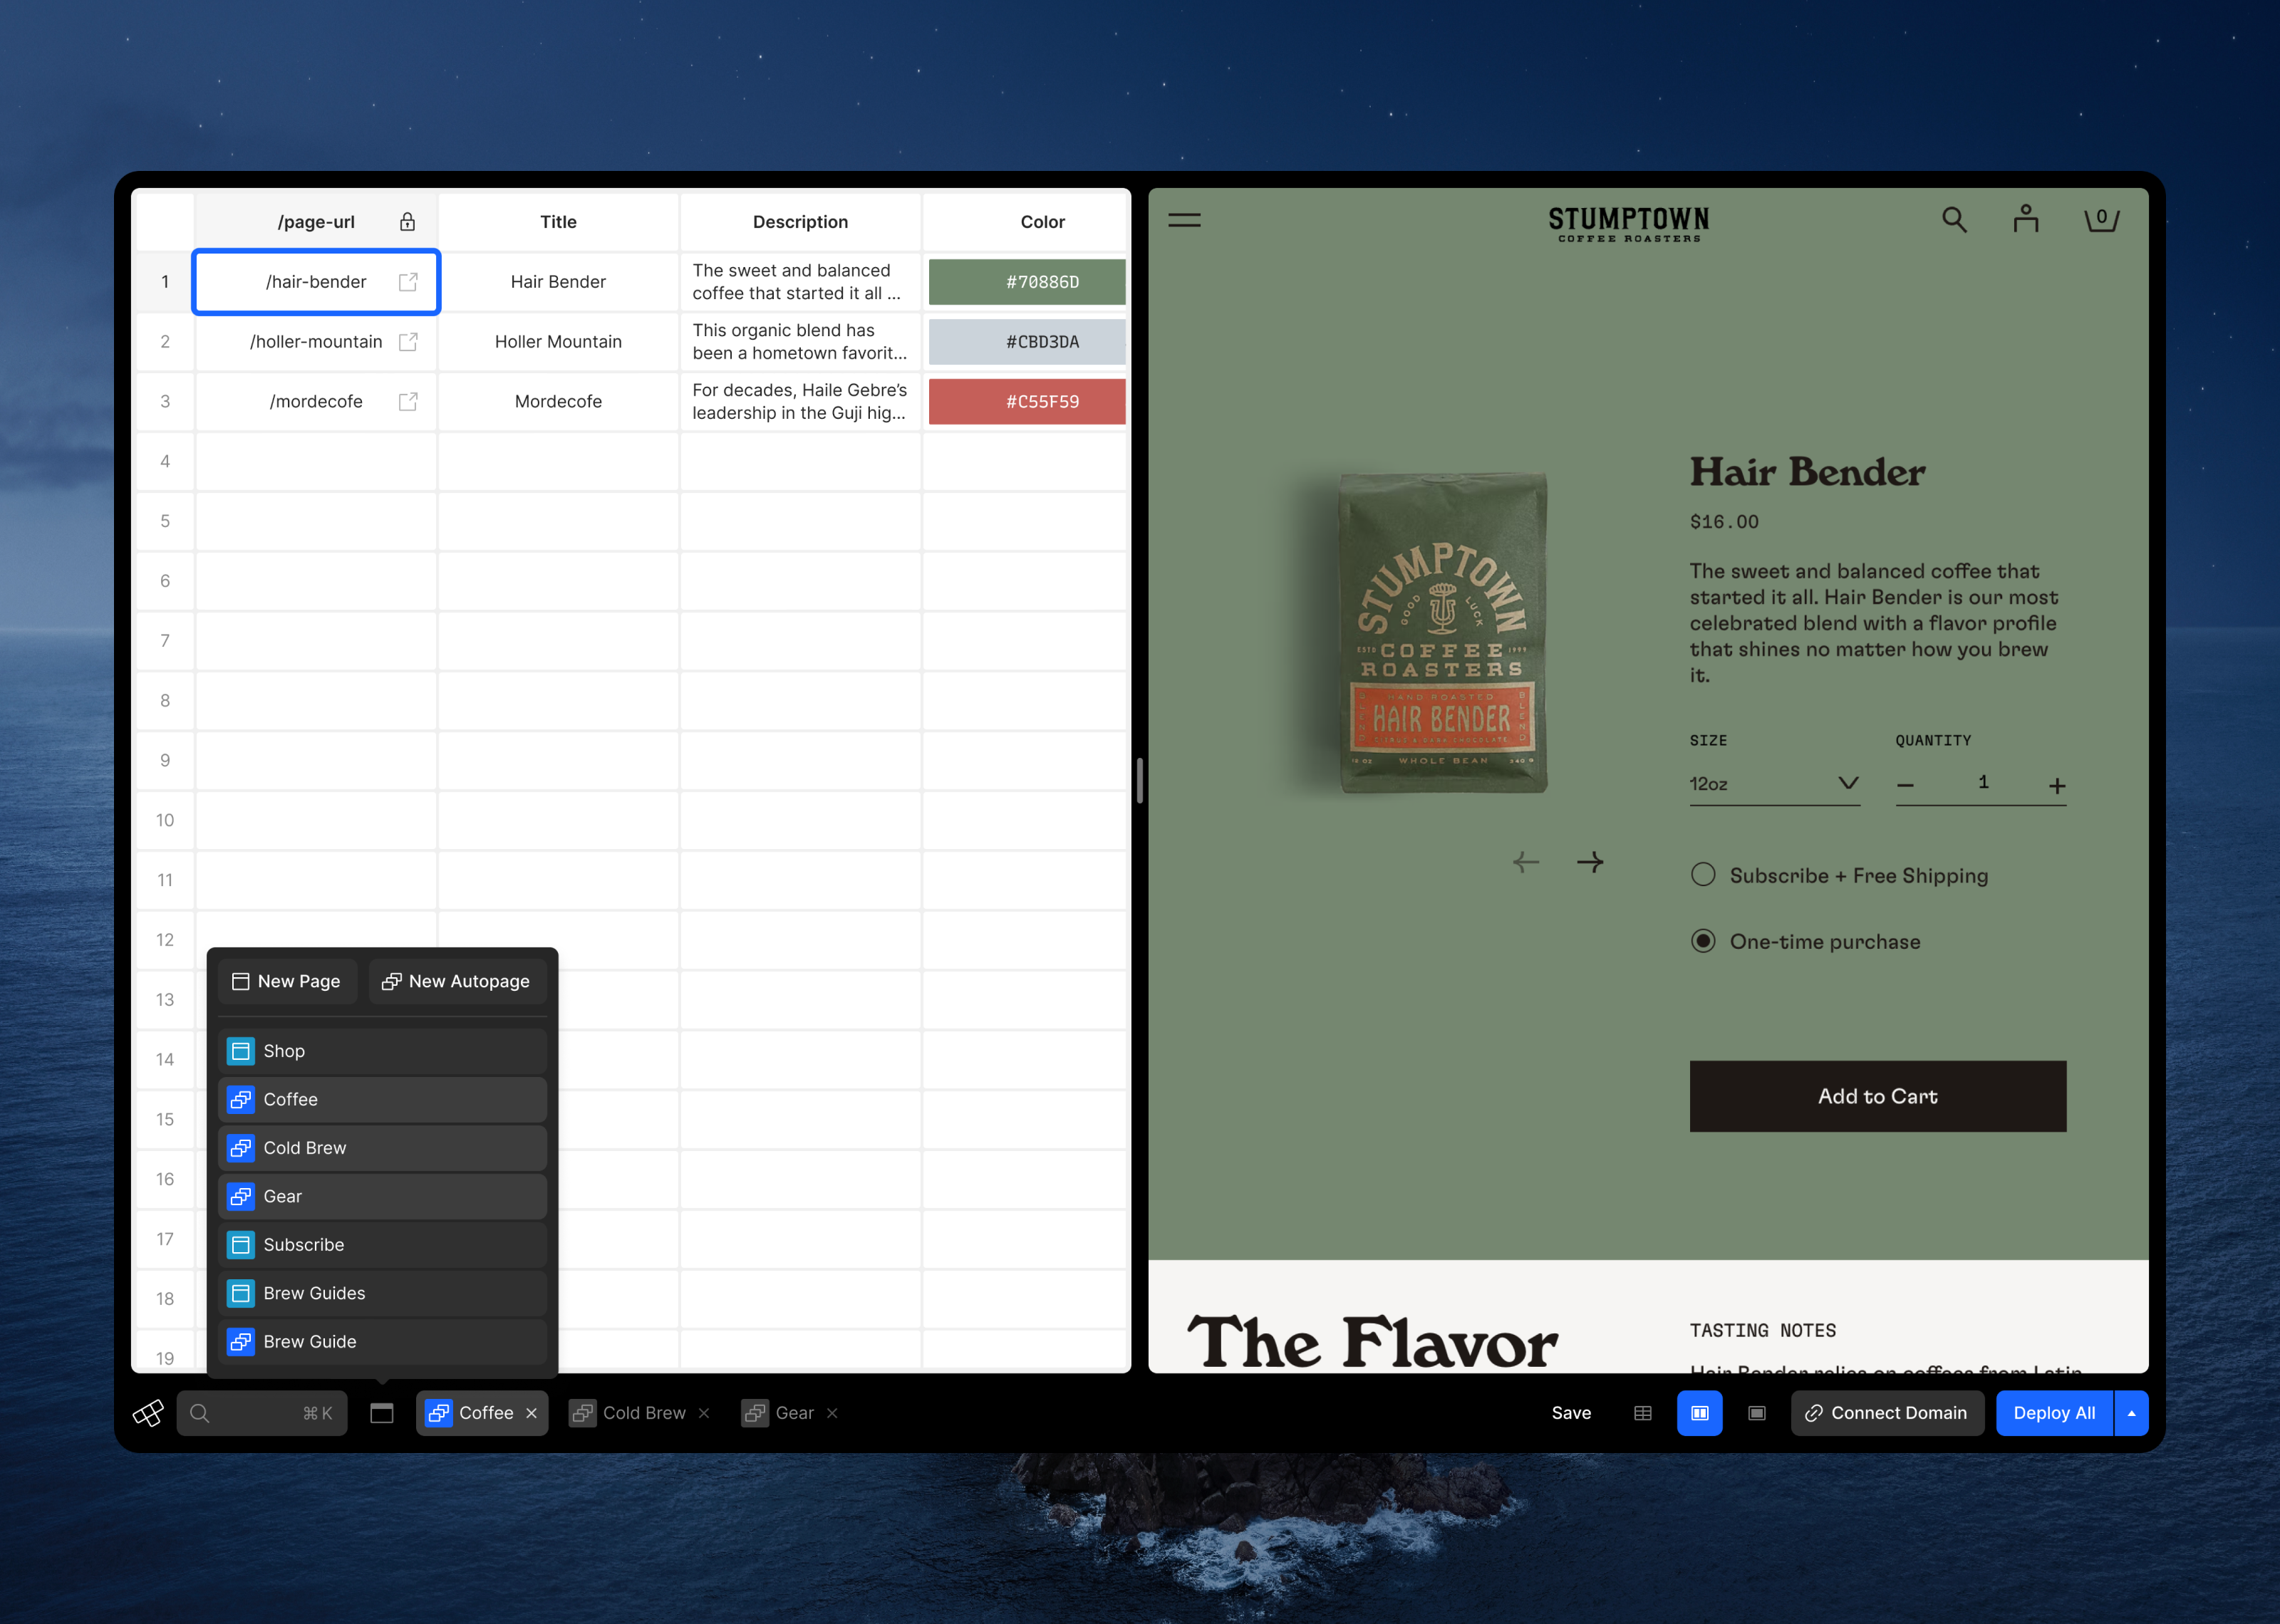
Task: Open the Brew Guide autopage entry
Action: point(382,1342)
